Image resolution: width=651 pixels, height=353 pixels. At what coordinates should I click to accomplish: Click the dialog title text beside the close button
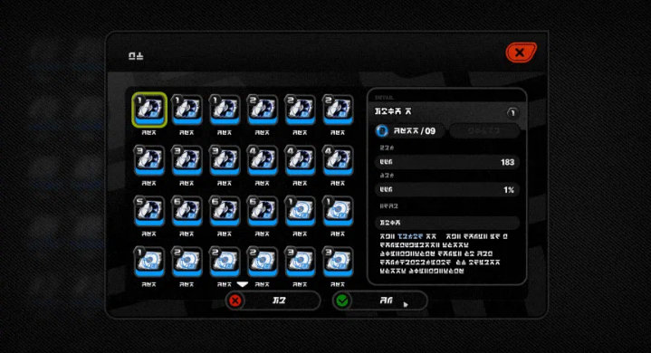tap(136, 55)
